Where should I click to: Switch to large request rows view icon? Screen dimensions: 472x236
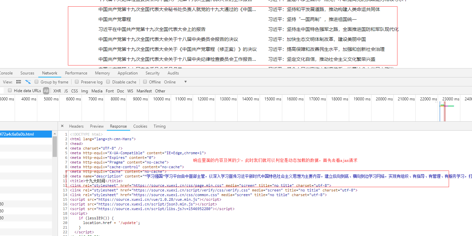click(19, 82)
